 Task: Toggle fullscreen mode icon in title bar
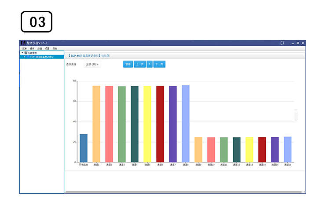pos(282,43)
